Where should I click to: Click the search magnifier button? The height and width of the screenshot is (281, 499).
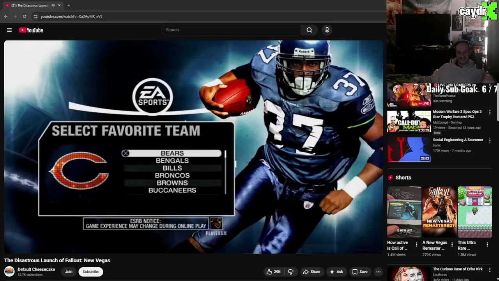click(x=309, y=30)
